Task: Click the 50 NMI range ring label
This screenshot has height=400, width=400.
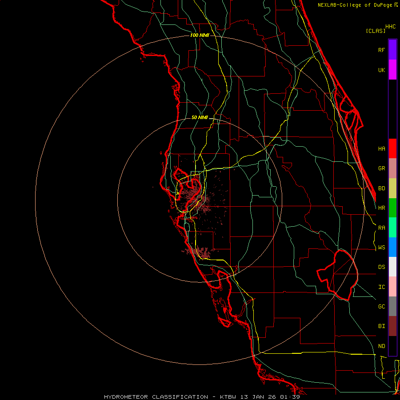Action: coord(200,117)
